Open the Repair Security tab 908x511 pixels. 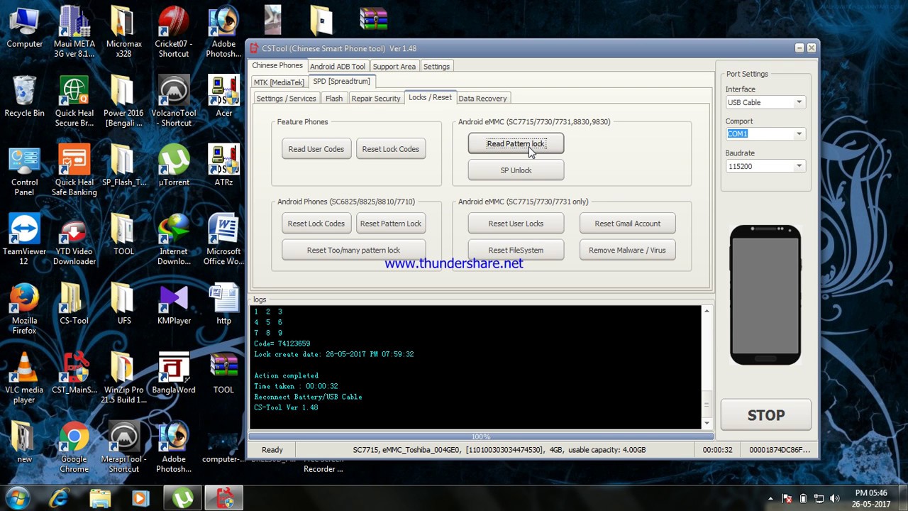376,99
